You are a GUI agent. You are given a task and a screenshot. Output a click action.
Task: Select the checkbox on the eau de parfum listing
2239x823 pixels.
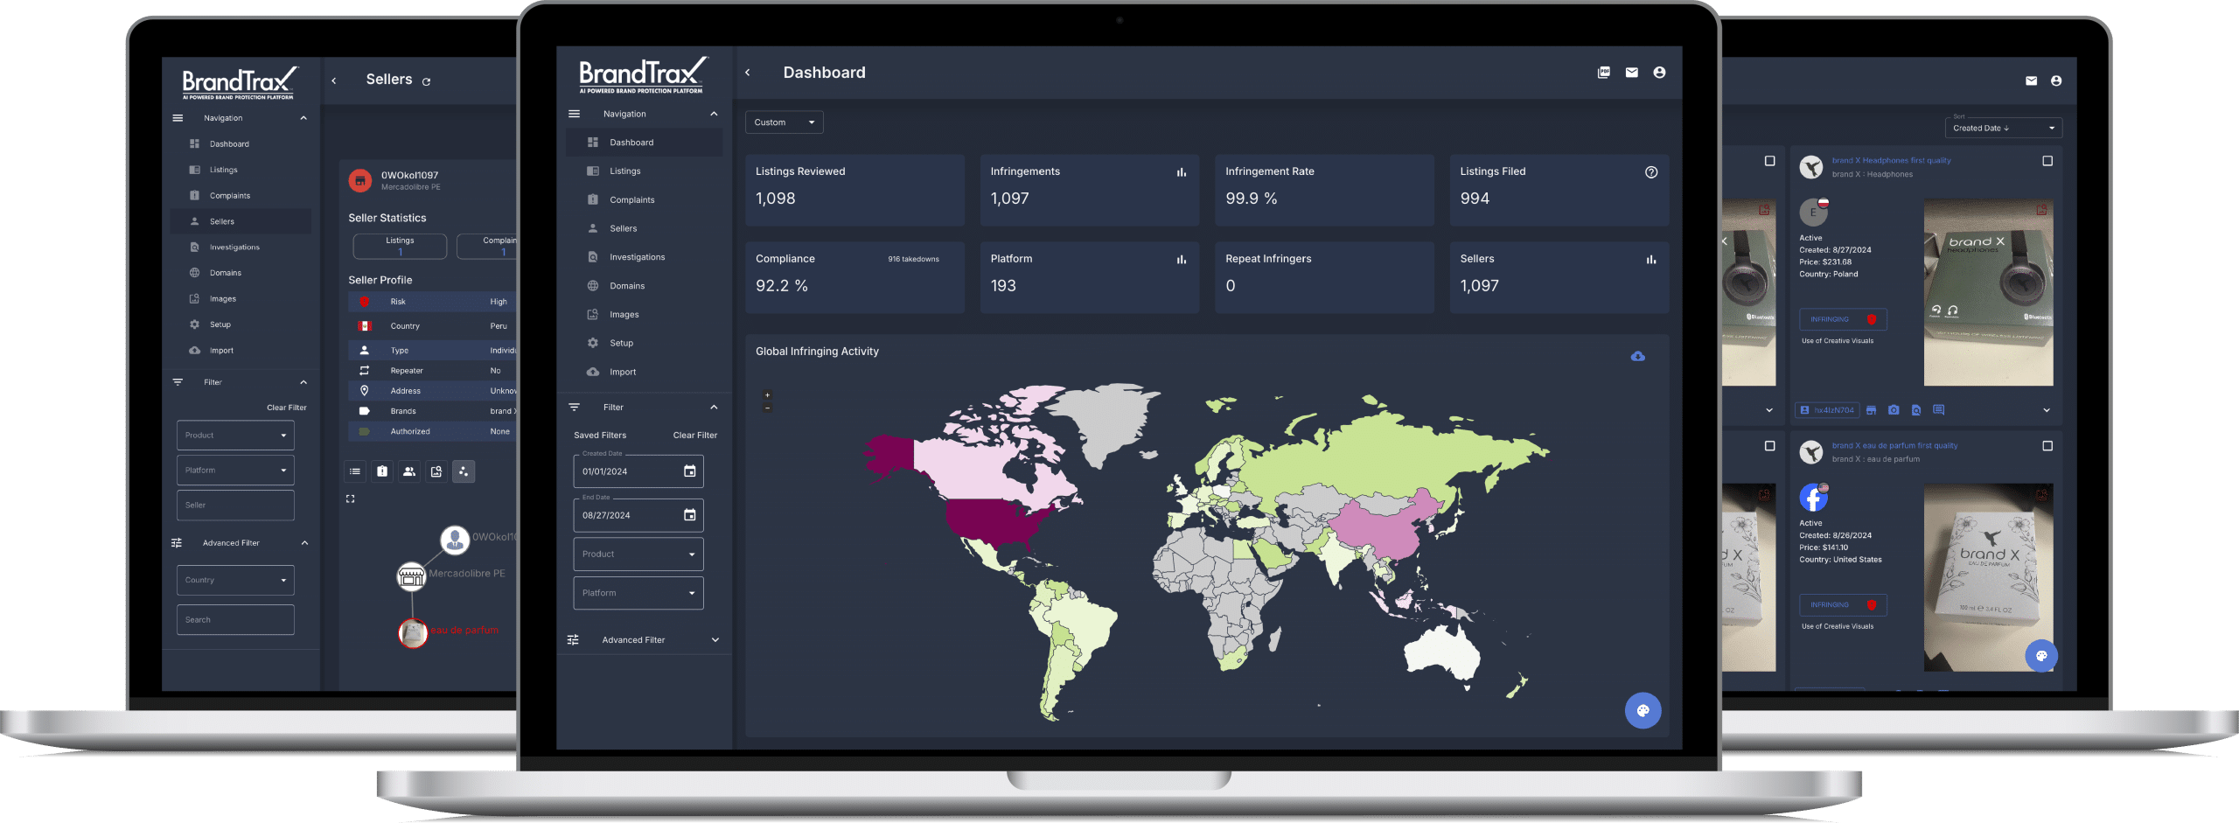[2047, 446]
